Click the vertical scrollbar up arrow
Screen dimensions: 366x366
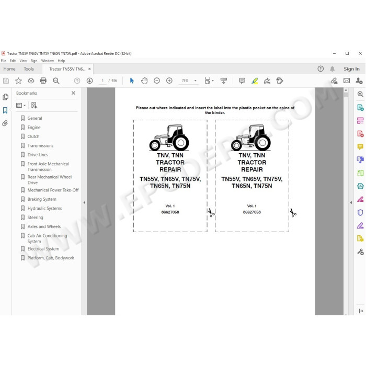(x=346, y=90)
